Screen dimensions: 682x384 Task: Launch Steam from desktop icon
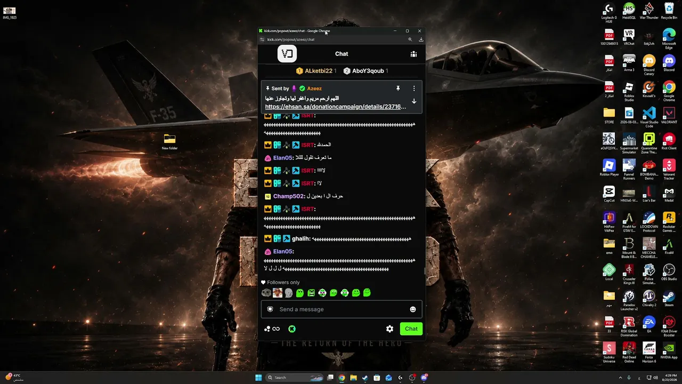[x=669, y=299]
